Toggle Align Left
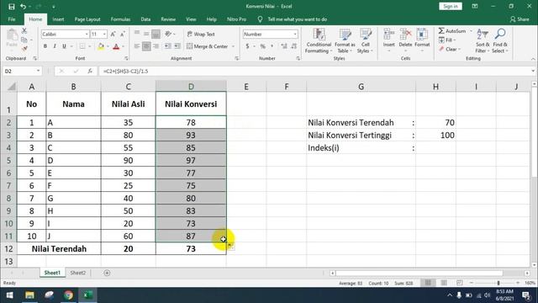 click(x=137, y=46)
